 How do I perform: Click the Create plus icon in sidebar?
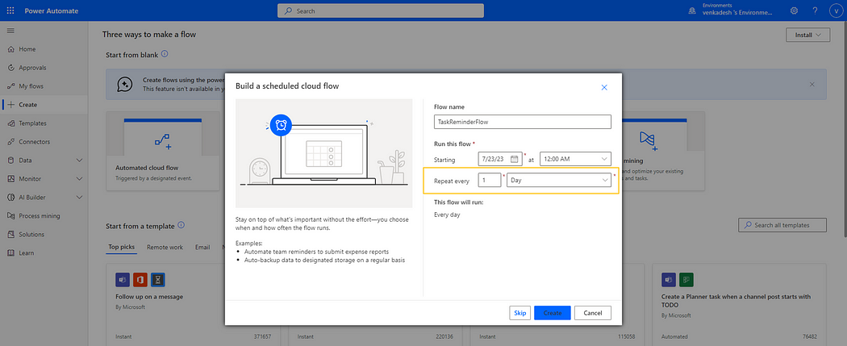[10, 105]
